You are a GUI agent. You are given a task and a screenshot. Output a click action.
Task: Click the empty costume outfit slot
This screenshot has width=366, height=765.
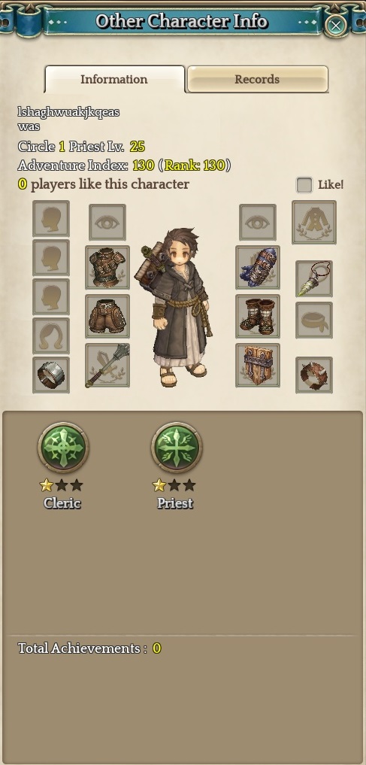pyautogui.click(x=314, y=223)
